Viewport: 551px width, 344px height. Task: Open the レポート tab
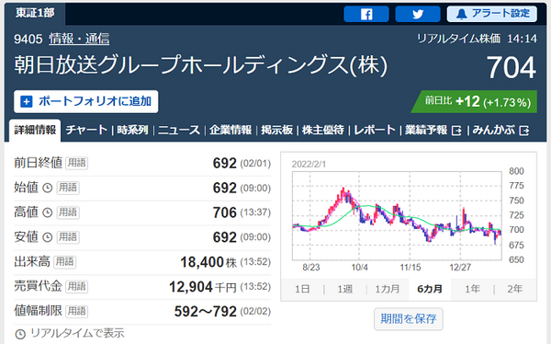(375, 131)
